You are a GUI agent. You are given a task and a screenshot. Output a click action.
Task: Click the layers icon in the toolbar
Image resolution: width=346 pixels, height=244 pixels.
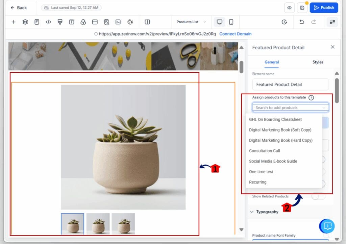[25, 22]
